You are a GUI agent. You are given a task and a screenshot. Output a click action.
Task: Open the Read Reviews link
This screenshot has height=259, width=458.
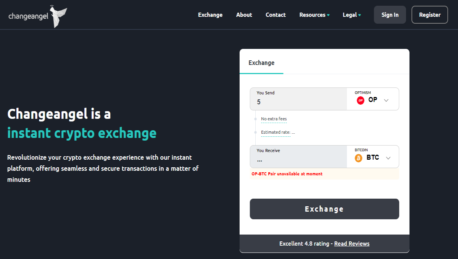(352, 243)
